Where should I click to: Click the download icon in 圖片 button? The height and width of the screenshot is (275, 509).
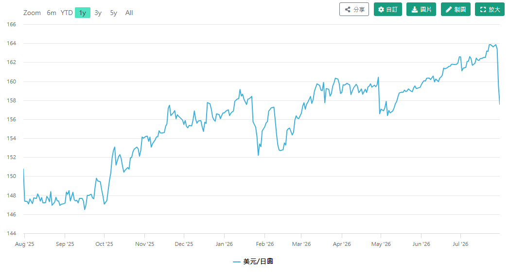(x=415, y=9)
